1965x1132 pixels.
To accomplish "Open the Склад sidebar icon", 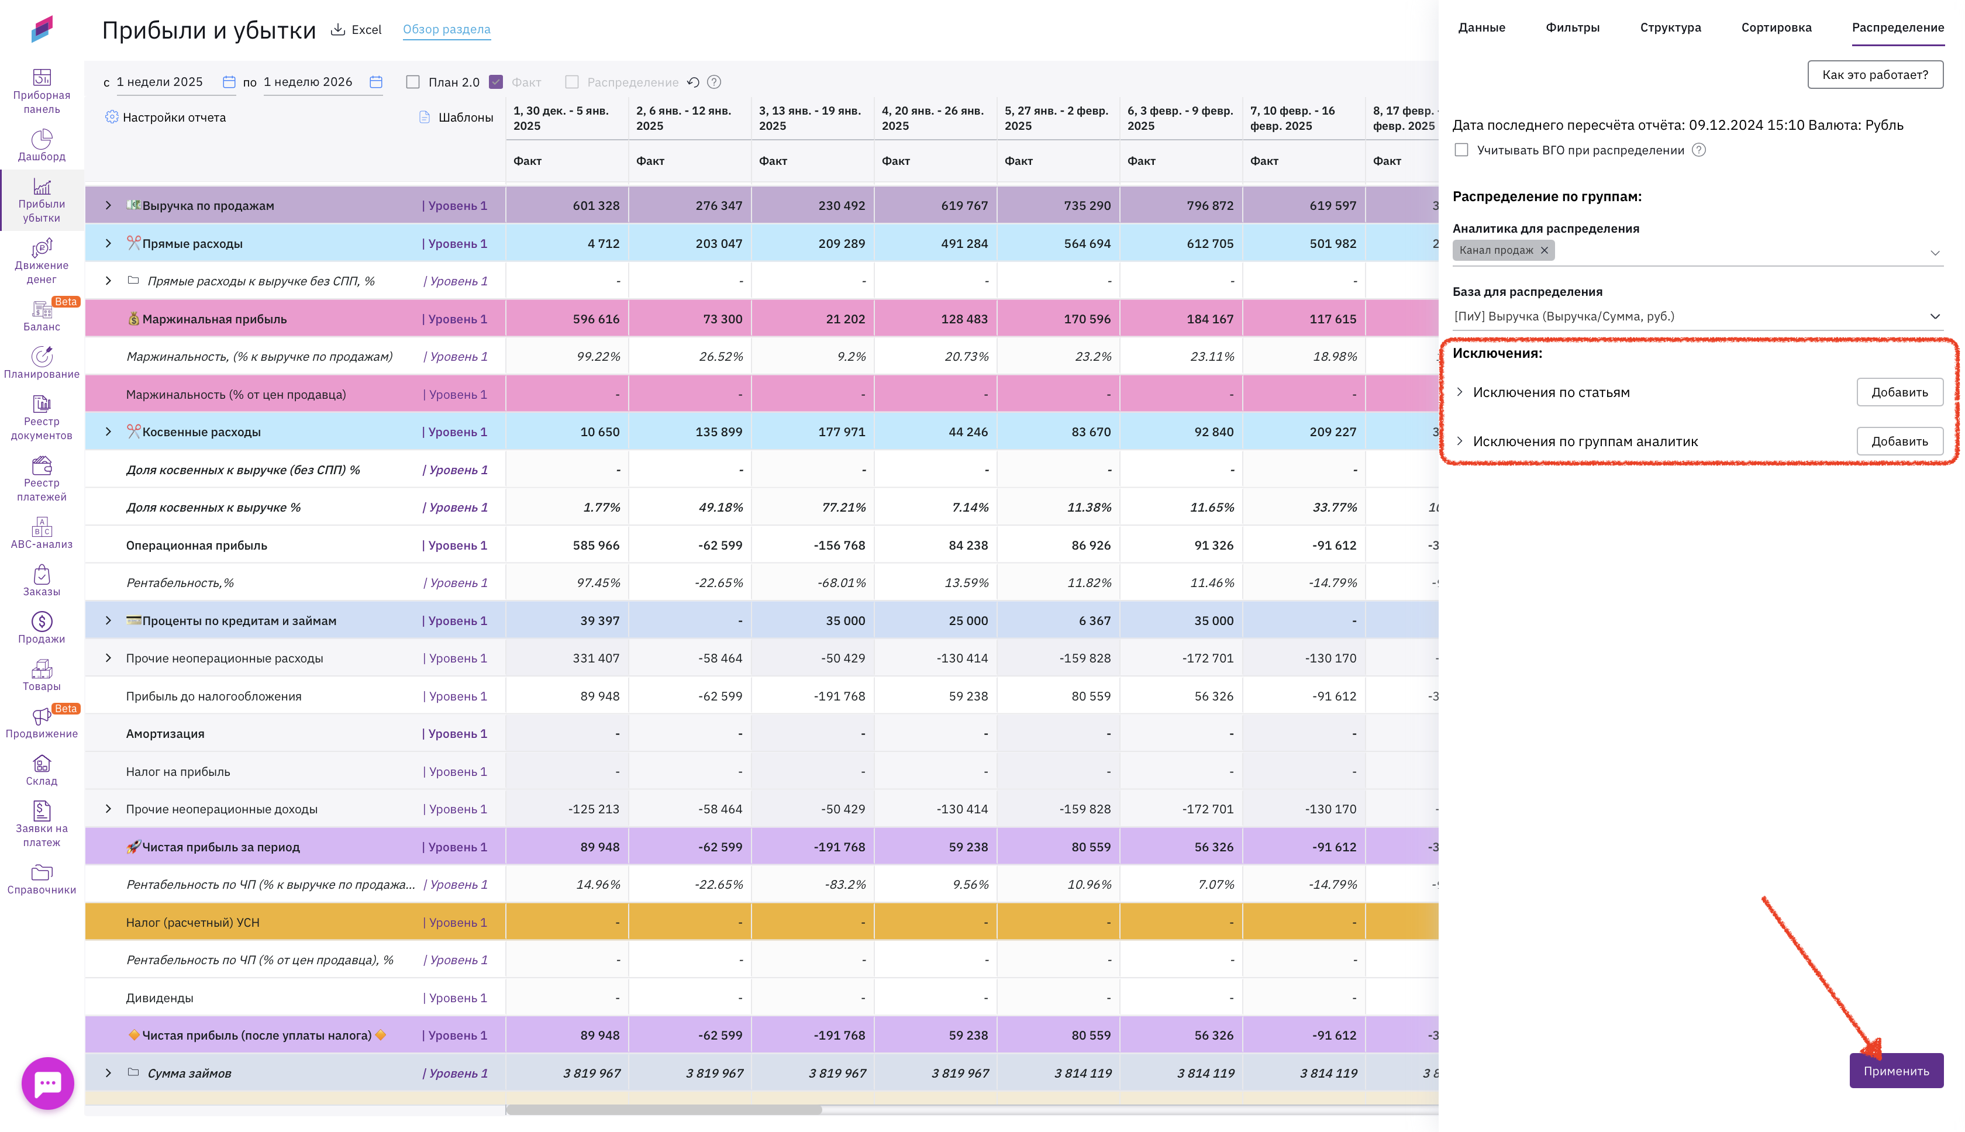I will click(x=41, y=769).
